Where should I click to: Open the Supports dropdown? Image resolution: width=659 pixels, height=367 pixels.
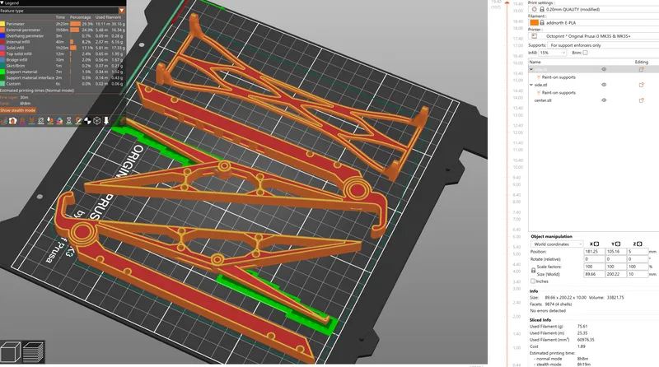(x=603, y=45)
